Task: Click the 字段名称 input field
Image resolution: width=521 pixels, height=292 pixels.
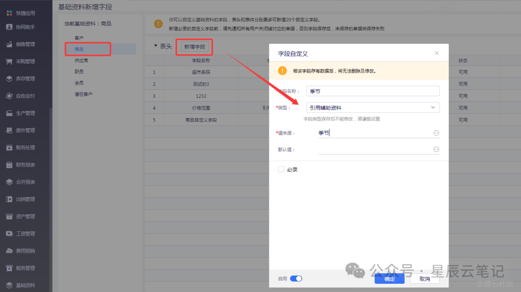Action: pos(373,91)
